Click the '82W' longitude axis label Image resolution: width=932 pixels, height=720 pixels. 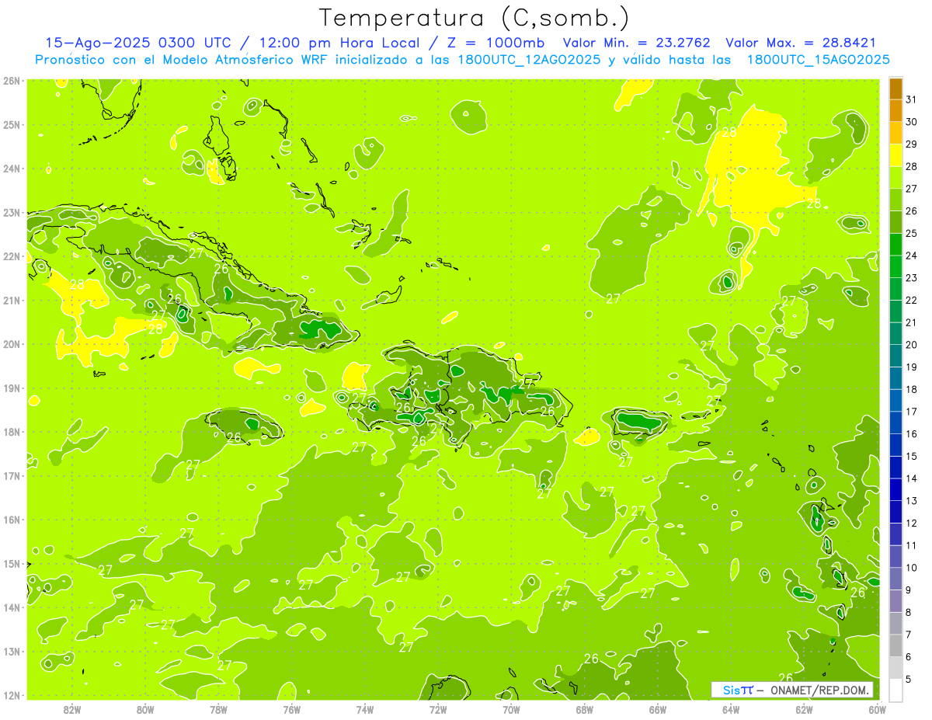pyautogui.click(x=71, y=708)
